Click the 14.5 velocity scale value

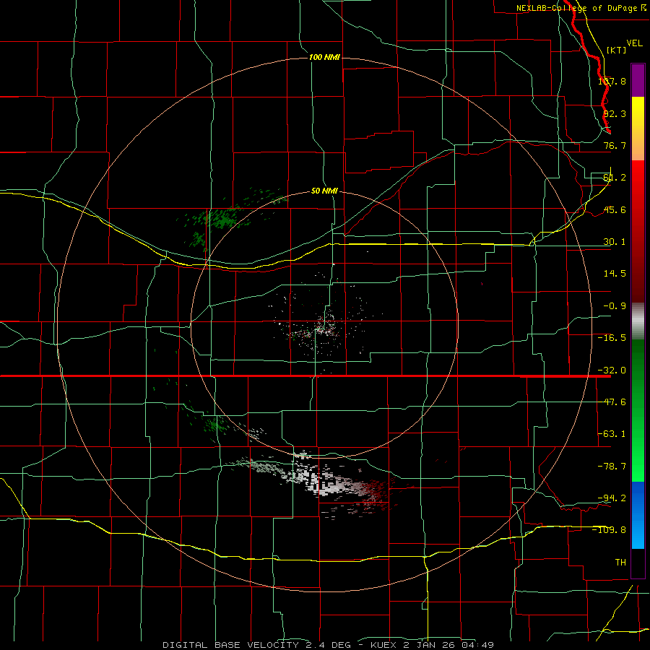[x=615, y=274]
